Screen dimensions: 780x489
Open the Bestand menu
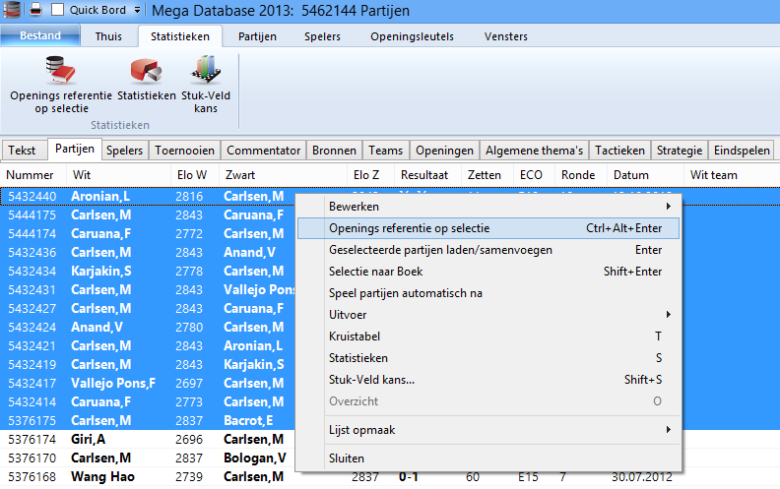(x=40, y=35)
